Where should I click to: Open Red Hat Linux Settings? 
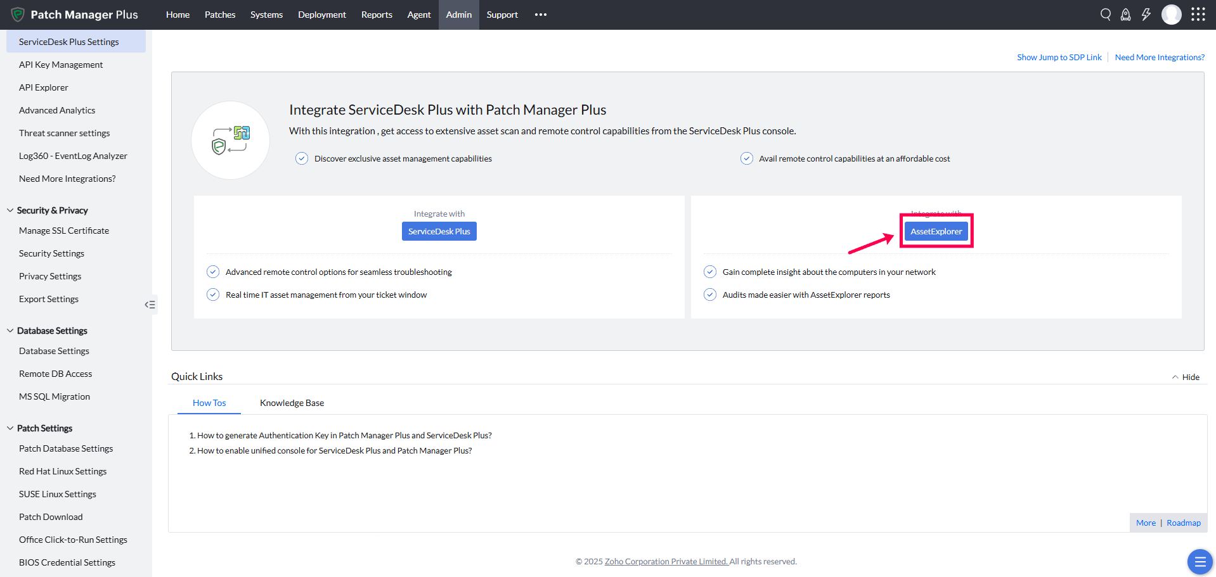click(x=63, y=471)
